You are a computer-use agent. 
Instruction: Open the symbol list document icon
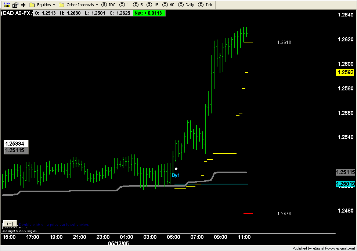coord(15,5)
